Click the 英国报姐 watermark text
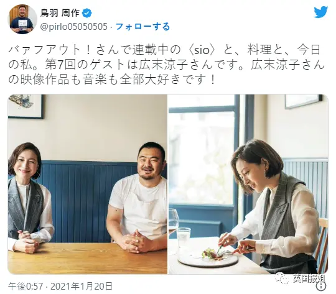Viewport: 336px width, 294px height. click(x=309, y=278)
